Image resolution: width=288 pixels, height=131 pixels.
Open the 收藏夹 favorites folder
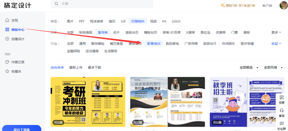[x=13, y=72]
